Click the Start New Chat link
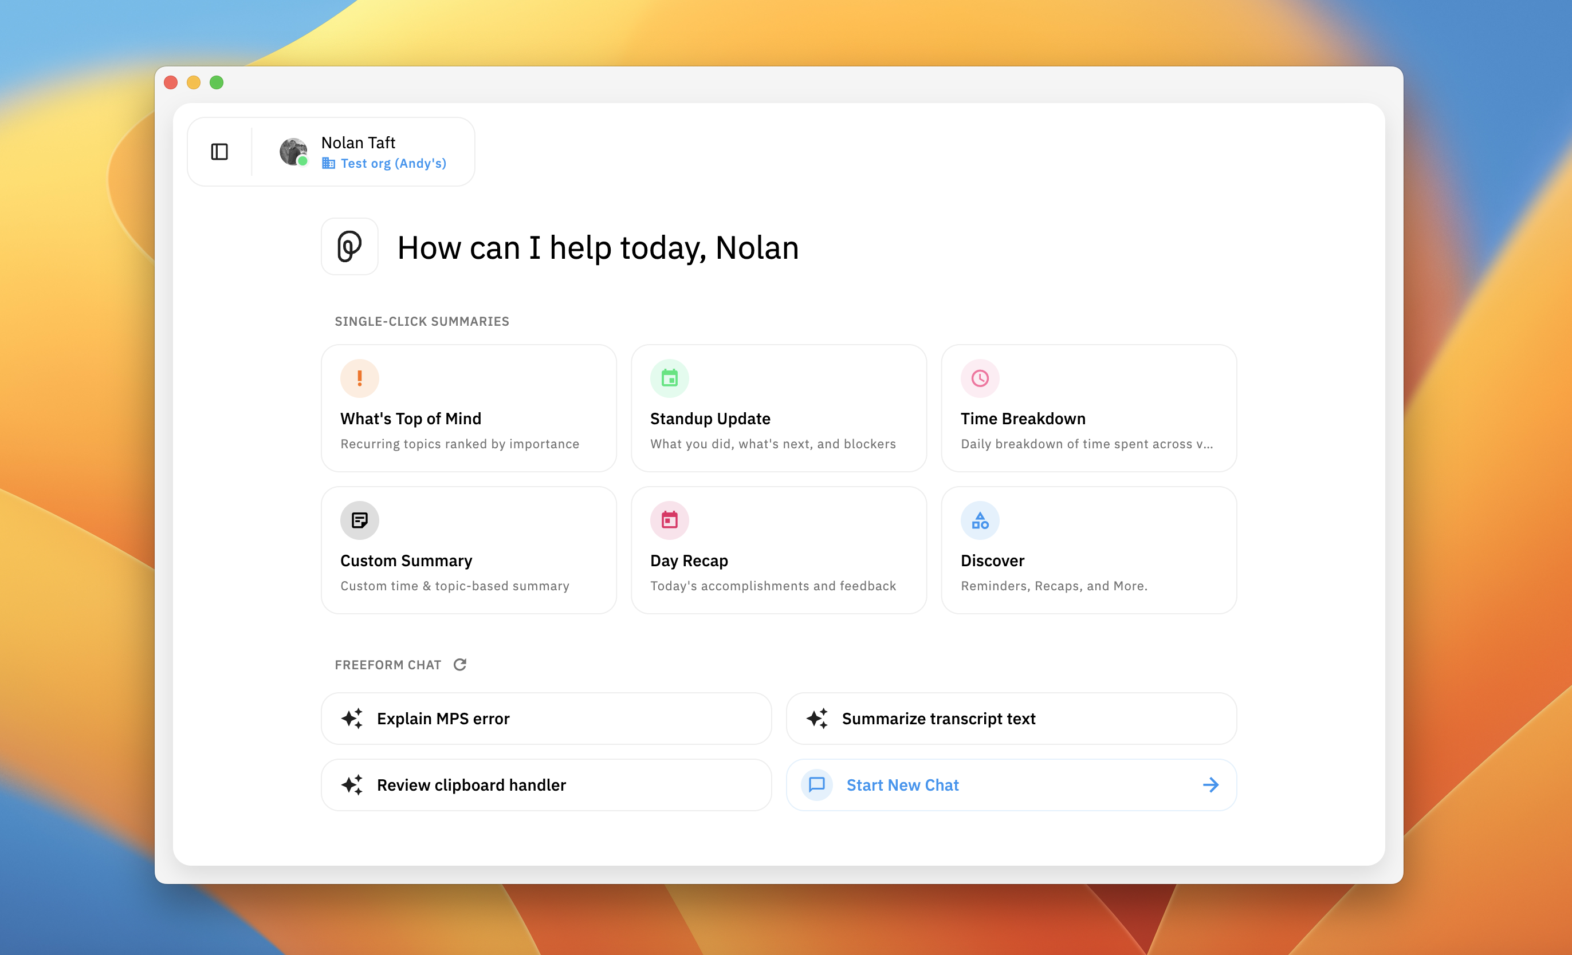This screenshot has height=955, width=1572. [902, 785]
